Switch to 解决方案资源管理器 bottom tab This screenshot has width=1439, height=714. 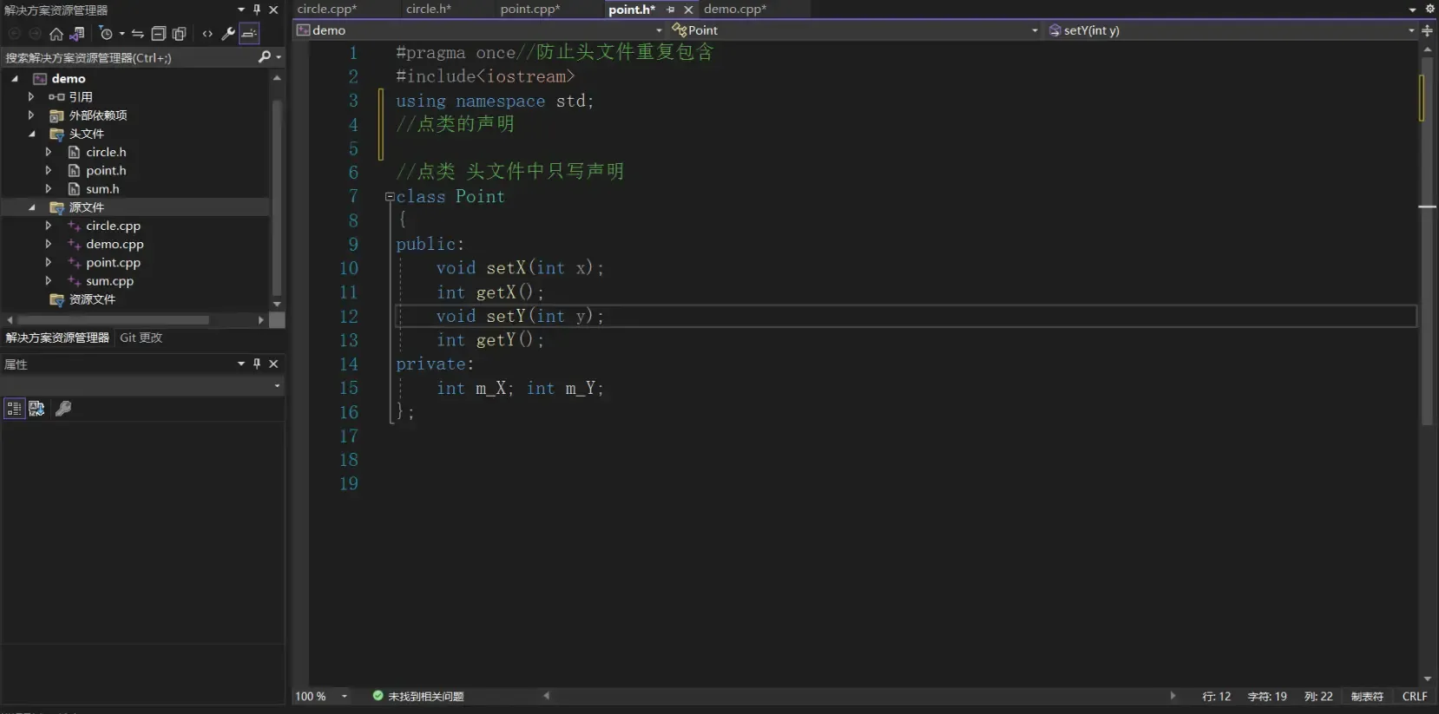[x=57, y=337]
